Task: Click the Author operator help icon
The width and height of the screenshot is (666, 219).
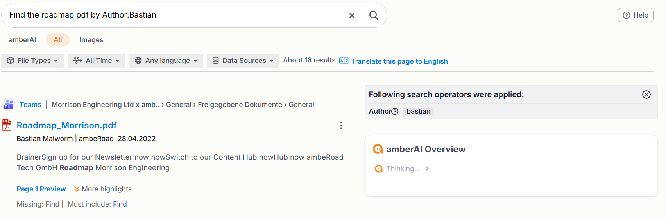Action: tap(395, 111)
